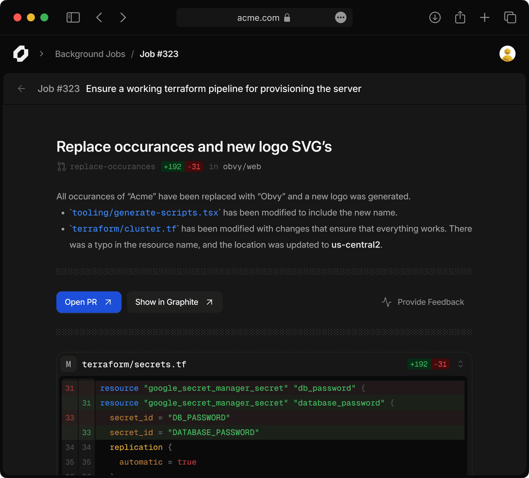The image size is (529, 478).
Task: Toggle the browser sidebar icon
Action: [73, 18]
